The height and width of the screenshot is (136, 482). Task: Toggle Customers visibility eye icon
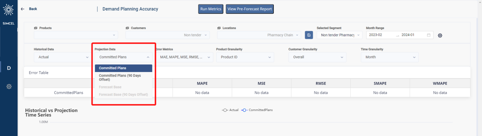[128, 28]
